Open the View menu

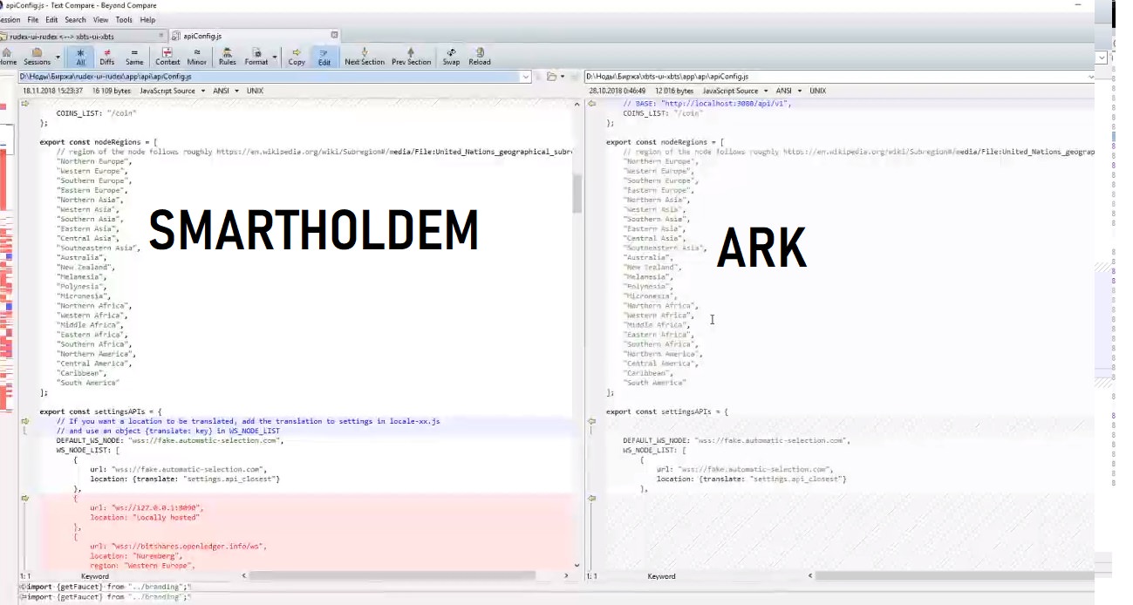click(x=101, y=19)
